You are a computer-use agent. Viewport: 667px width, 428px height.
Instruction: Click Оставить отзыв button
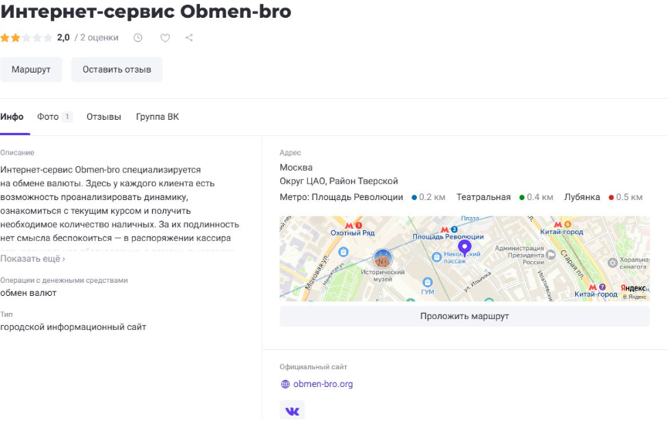117,70
